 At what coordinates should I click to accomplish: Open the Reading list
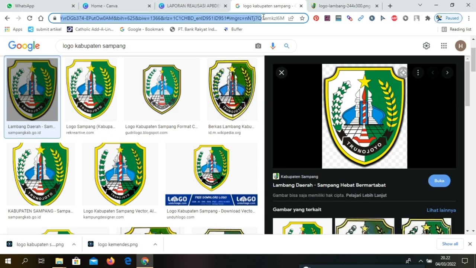click(x=456, y=29)
